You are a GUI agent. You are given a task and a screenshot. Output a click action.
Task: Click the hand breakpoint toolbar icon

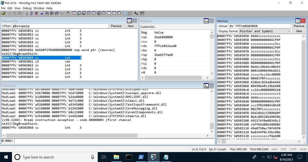point(68,13)
